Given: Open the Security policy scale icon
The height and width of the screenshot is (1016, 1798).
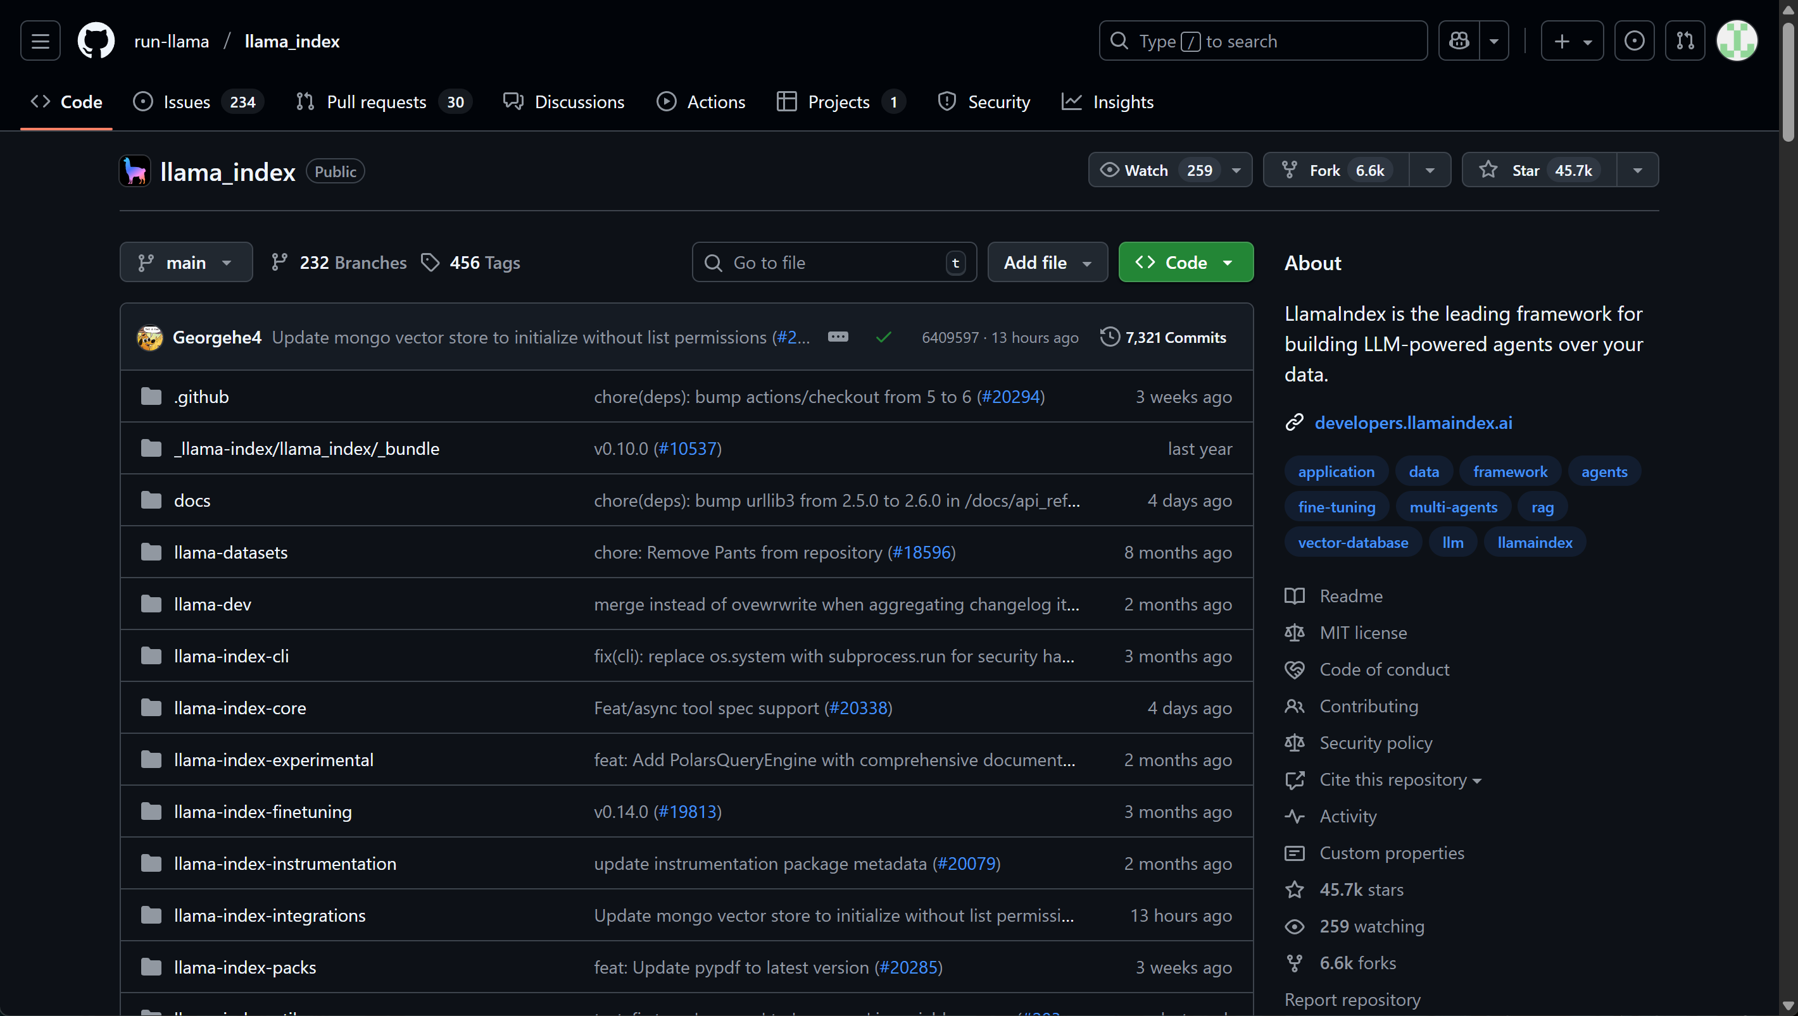Looking at the screenshot, I should tap(1294, 743).
